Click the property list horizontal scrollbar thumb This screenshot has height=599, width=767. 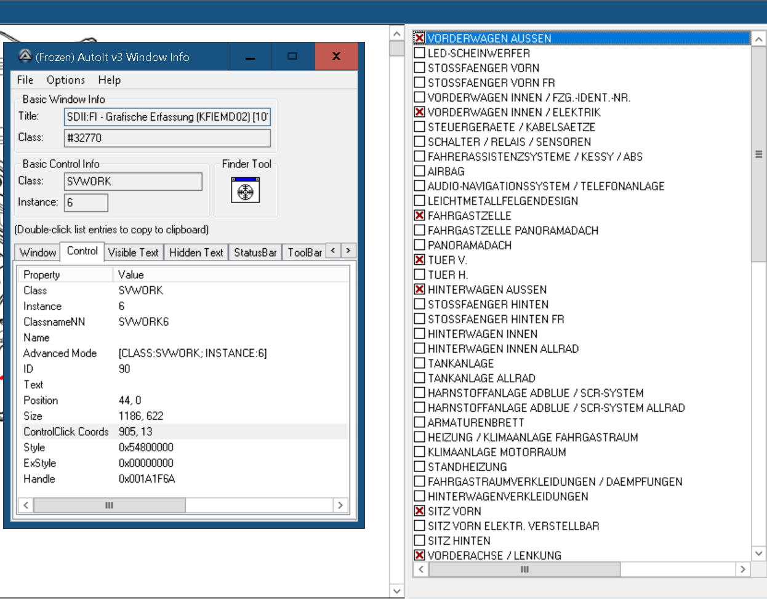pyautogui.click(x=109, y=505)
